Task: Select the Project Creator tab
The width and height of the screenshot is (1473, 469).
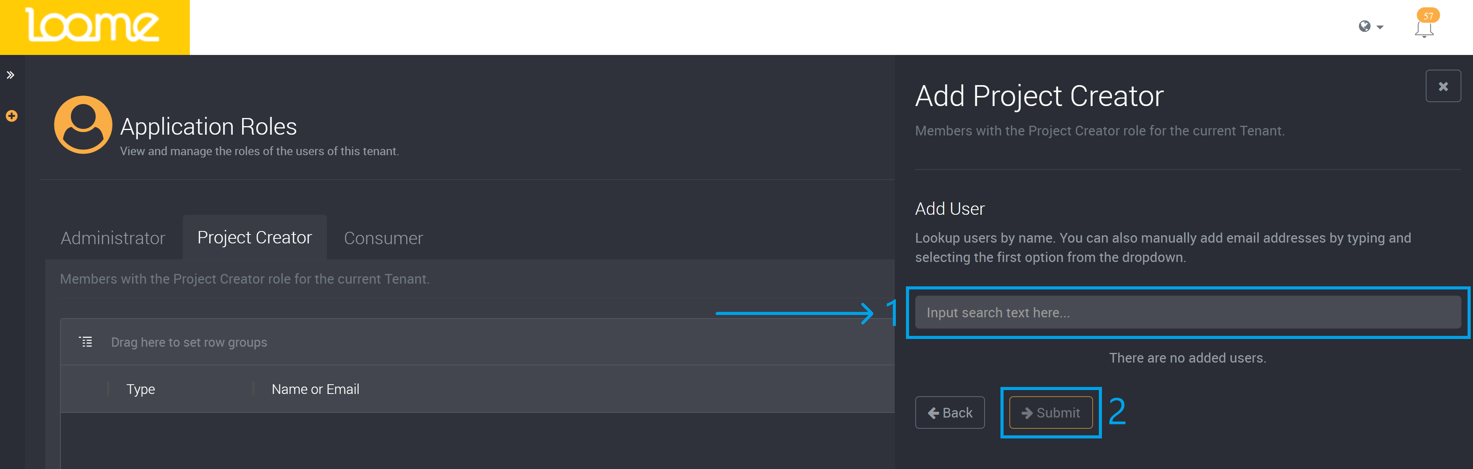Action: (254, 237)
